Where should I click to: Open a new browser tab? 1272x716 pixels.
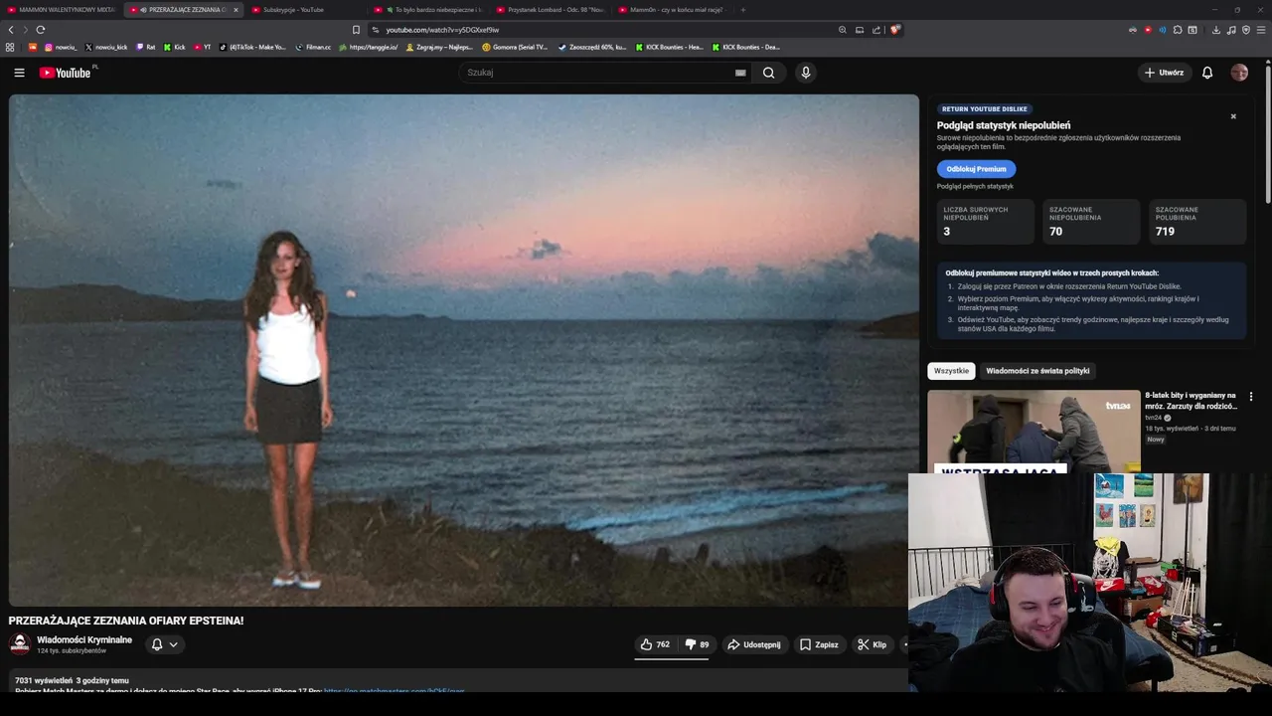pyautogui.click(x=742, y=10)
